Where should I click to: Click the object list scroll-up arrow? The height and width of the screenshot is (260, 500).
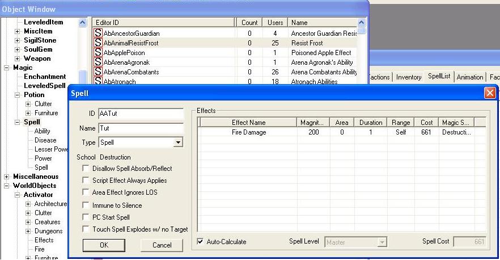pyautogui.click(x=361, y=22)
